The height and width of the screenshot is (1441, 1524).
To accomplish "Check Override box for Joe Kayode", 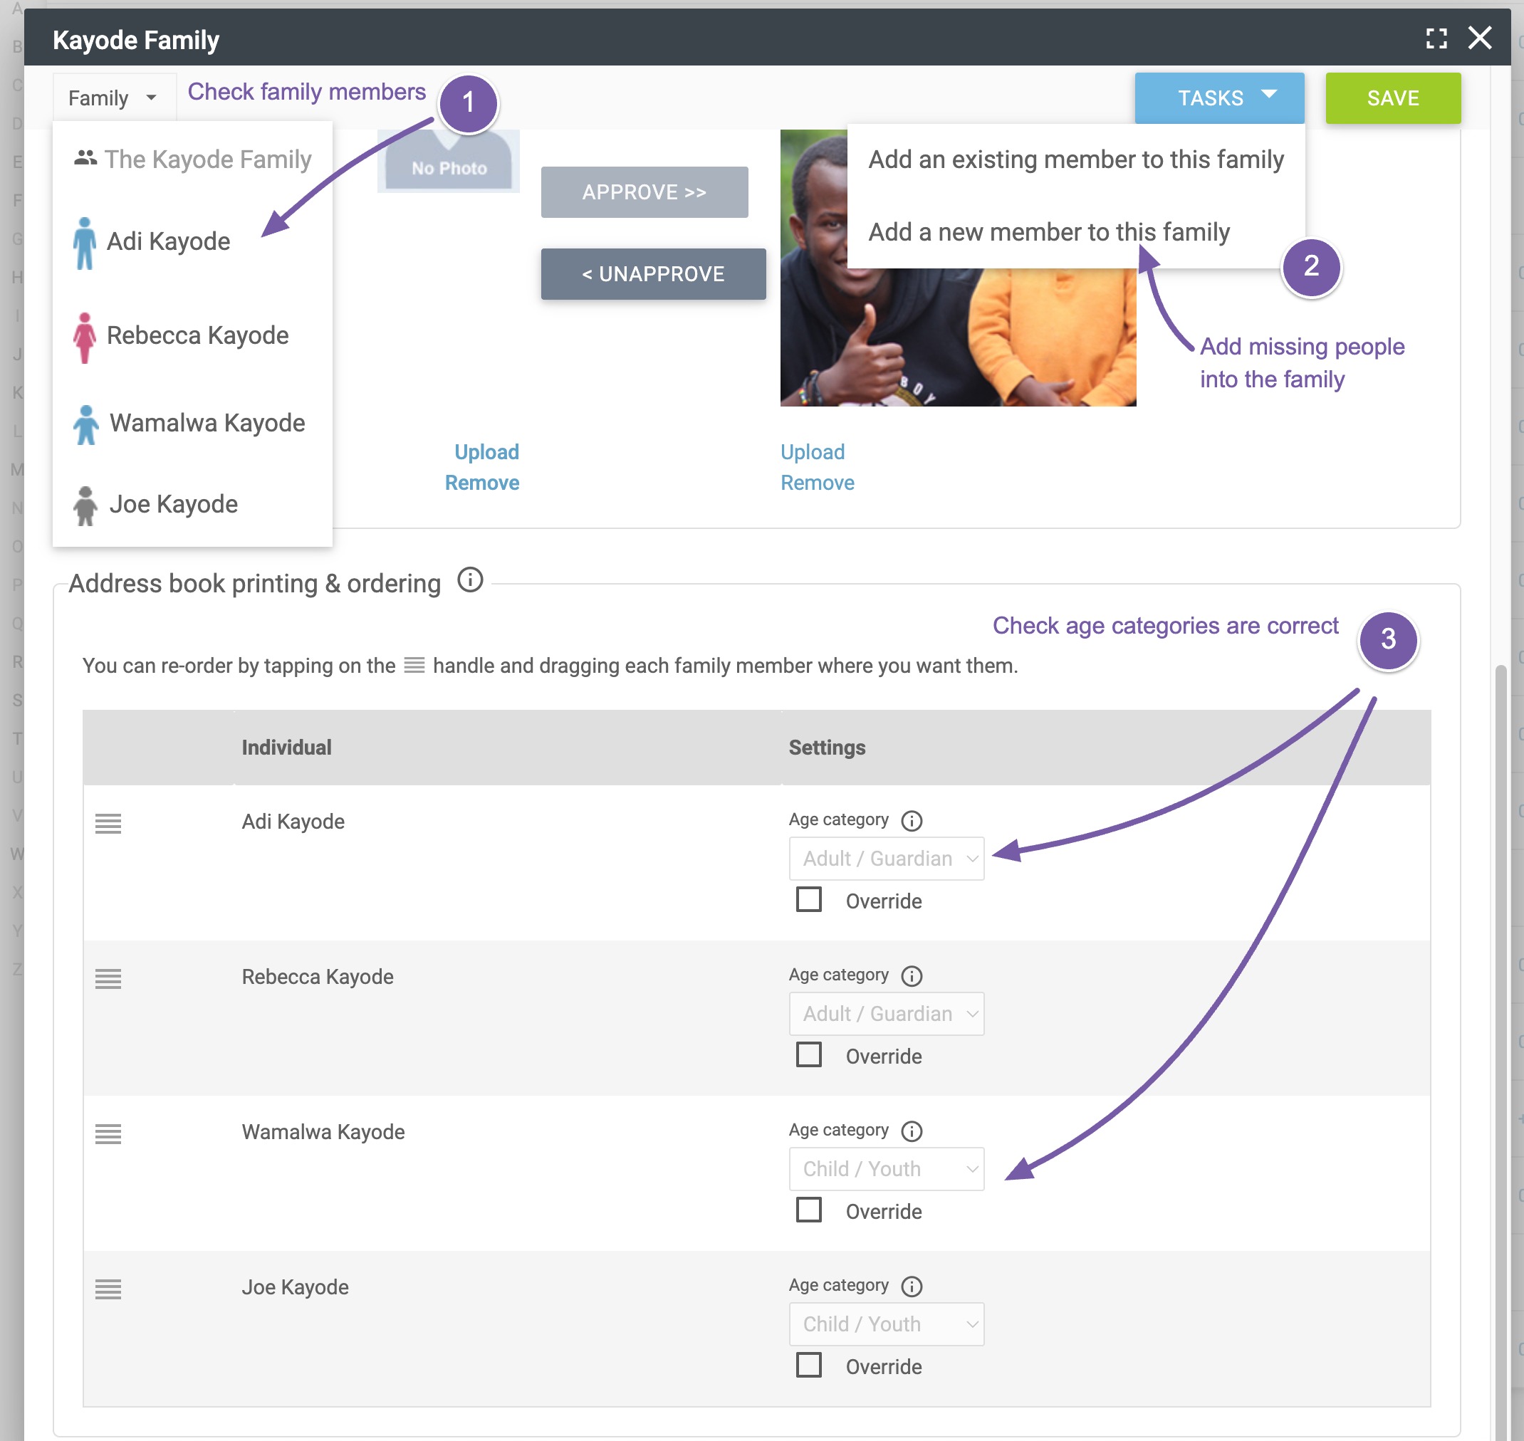I will click(809, 1365).
